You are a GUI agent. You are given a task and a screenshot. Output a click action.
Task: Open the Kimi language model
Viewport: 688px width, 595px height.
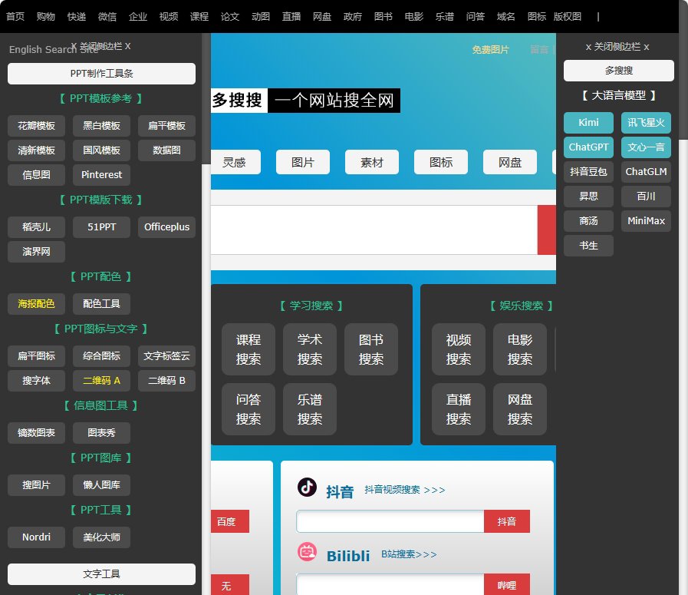(588, 123)
